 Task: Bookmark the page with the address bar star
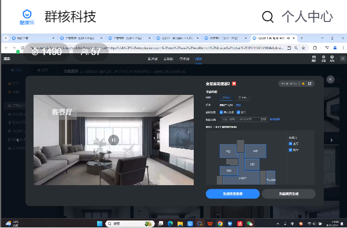pos(304,48)
